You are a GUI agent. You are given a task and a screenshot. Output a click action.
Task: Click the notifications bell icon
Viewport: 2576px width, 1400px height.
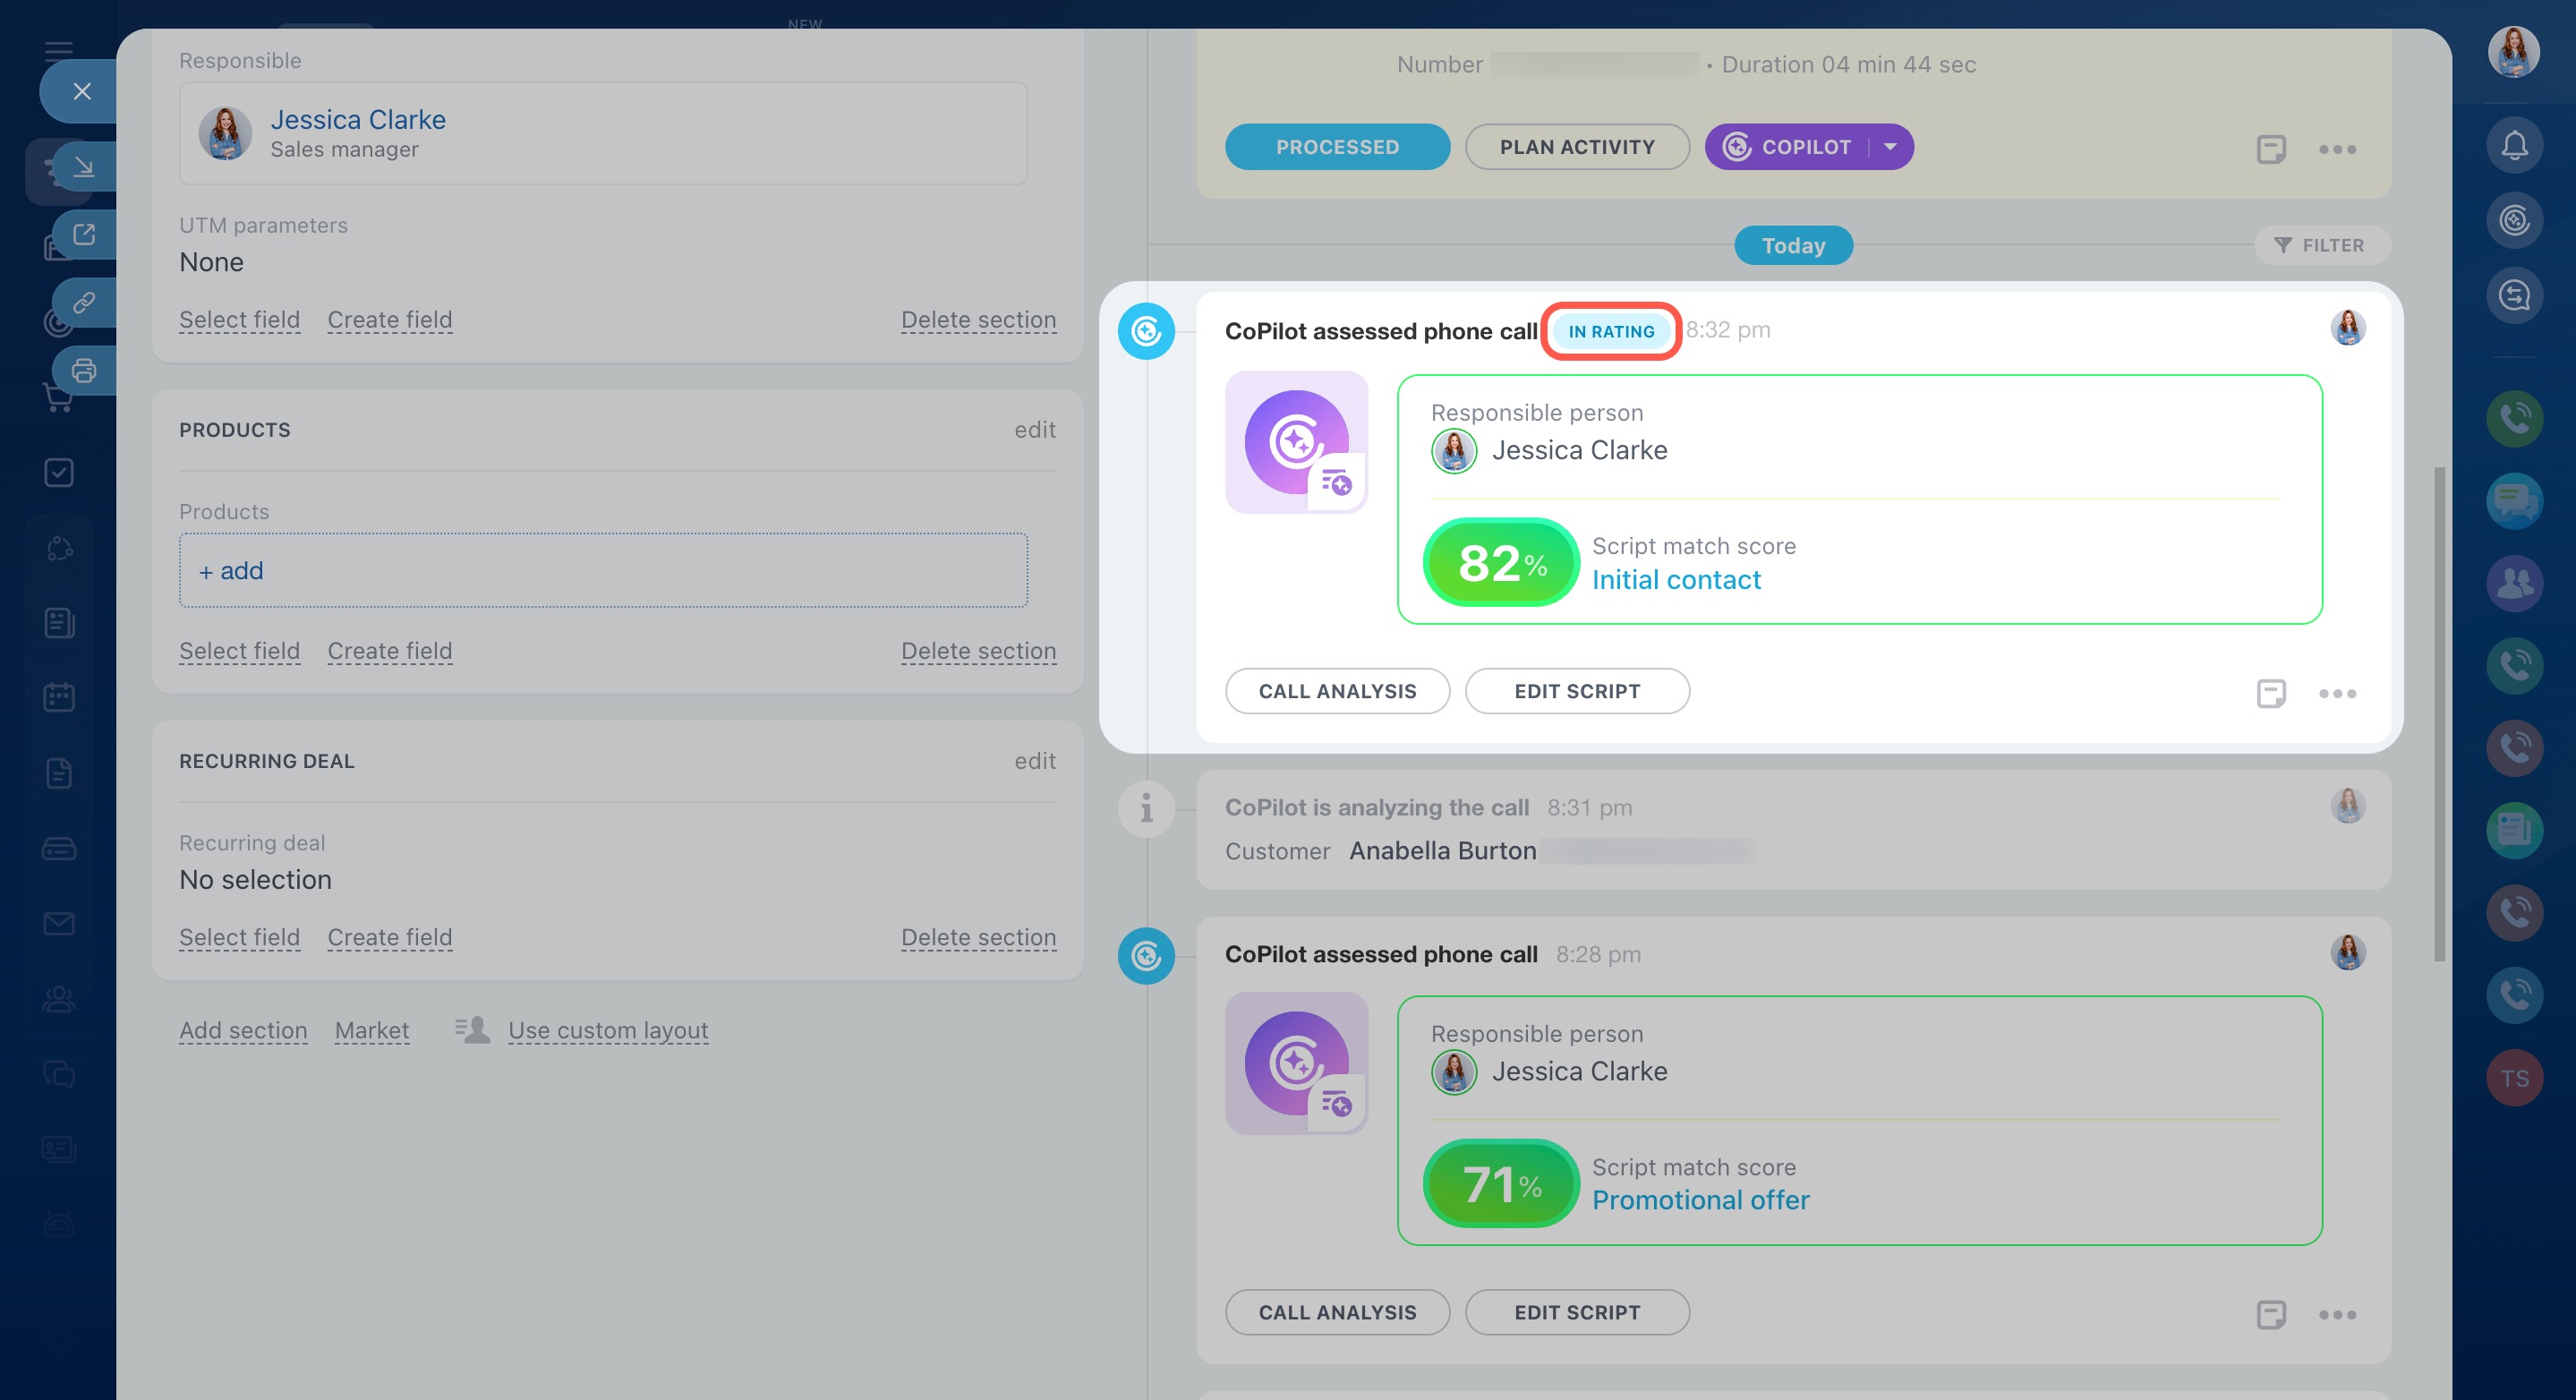click(x=2513, y=146)
